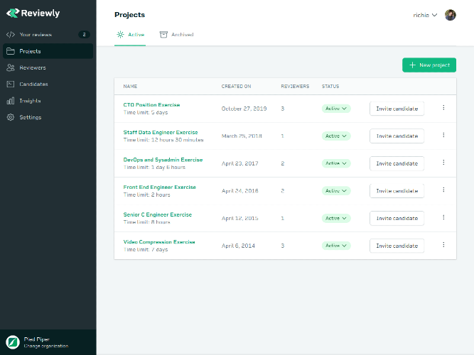Click the NAME column header
The image size is (474, 355).
coord(130,87)
